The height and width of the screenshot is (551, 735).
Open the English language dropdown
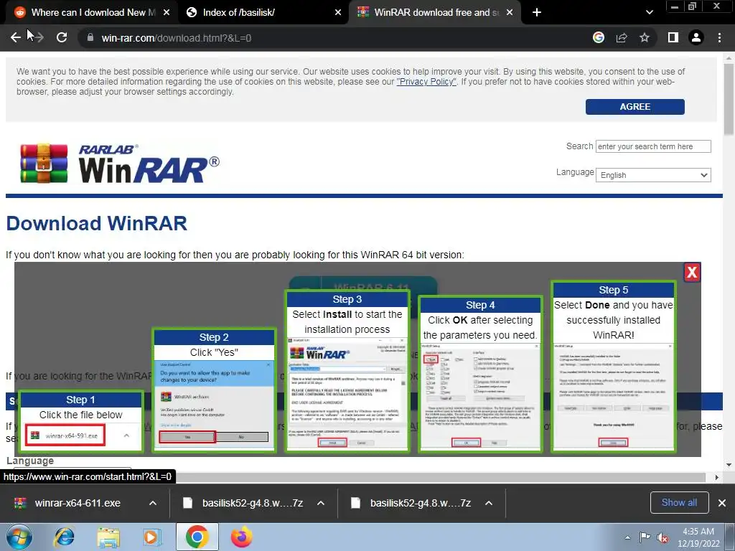tap(653, 175)
